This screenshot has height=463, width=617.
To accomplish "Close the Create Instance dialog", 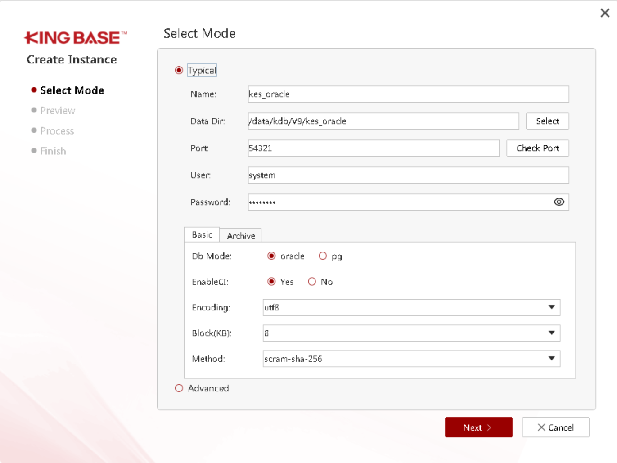I will click(605, 13).
